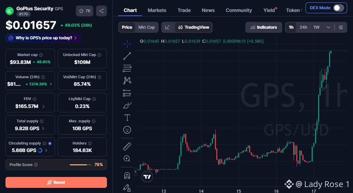Switch to line chart icon view
This screenshot has width=353, height=193.
tap(167, 27)
